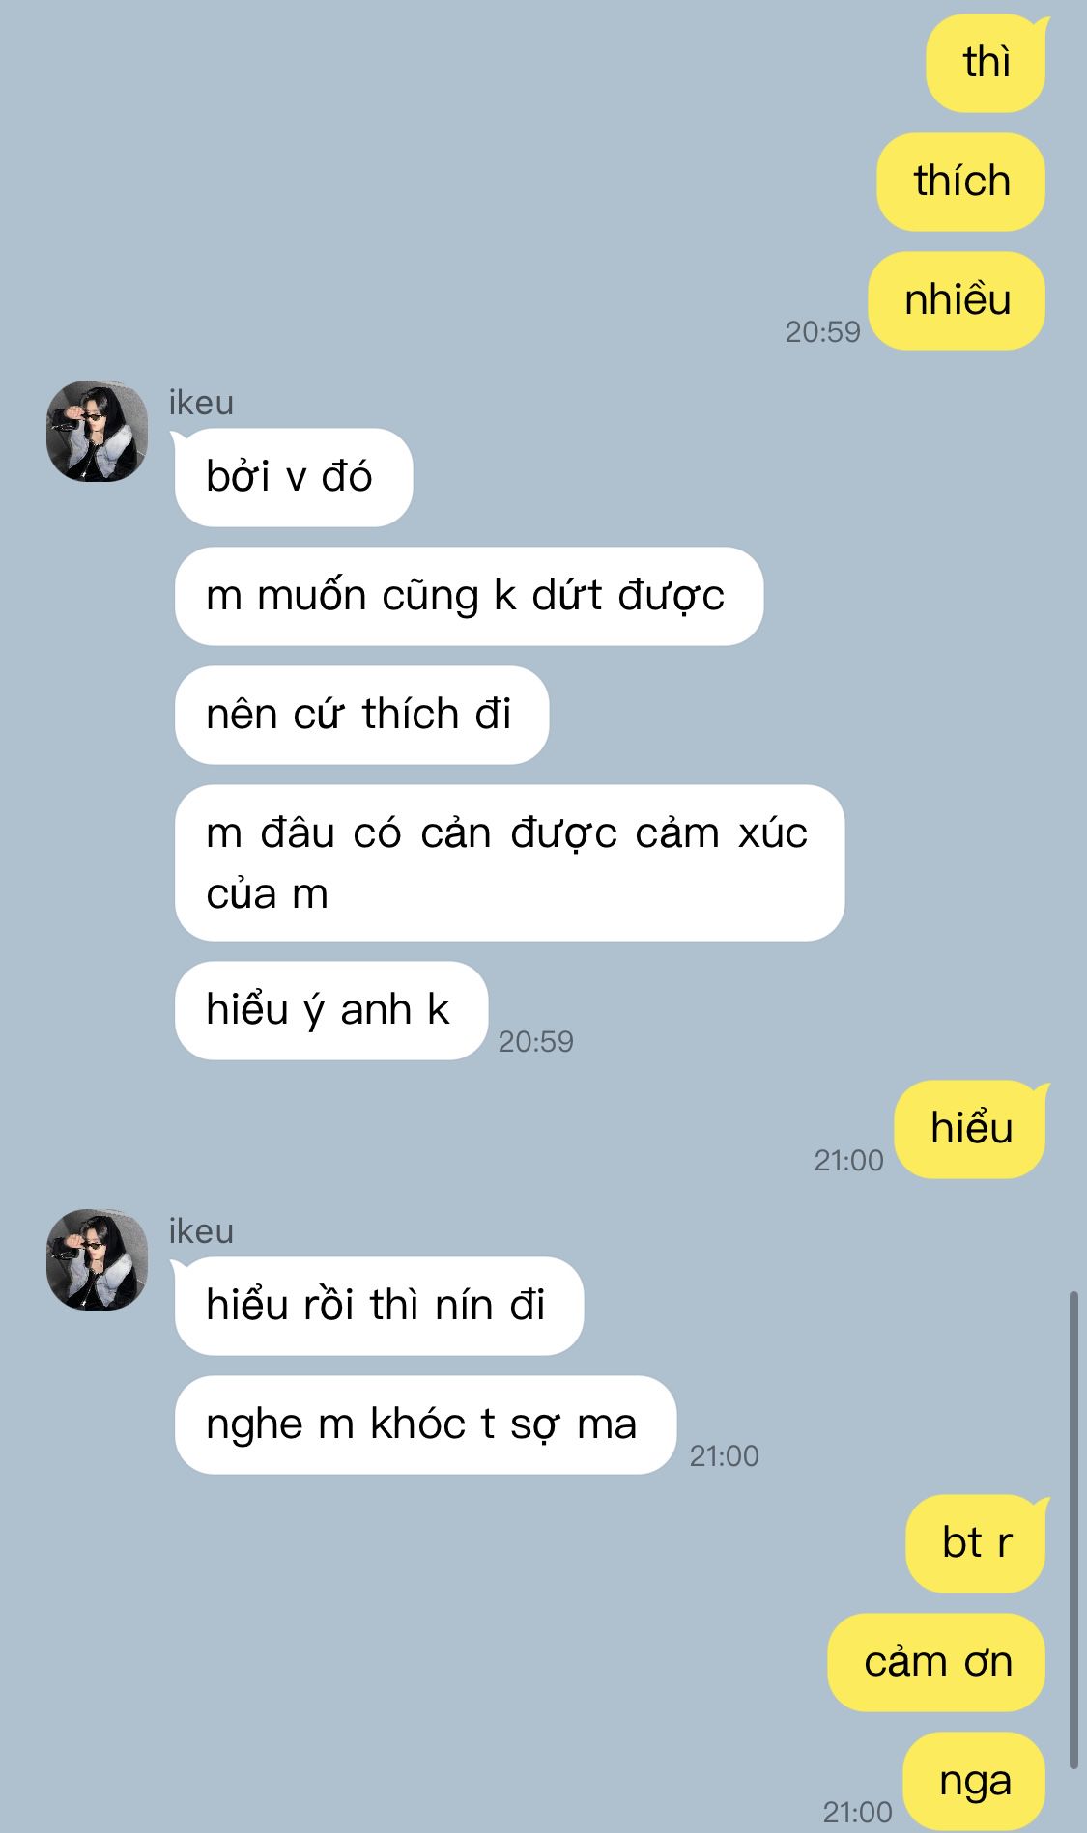Select the yellow "bt r" bubble

coord(976,1543)
